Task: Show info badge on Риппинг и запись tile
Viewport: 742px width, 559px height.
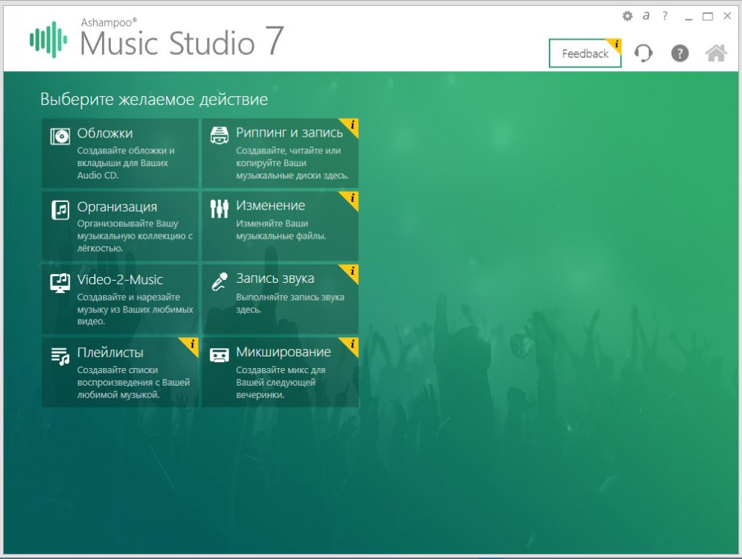Action: [x=352, y=125]
